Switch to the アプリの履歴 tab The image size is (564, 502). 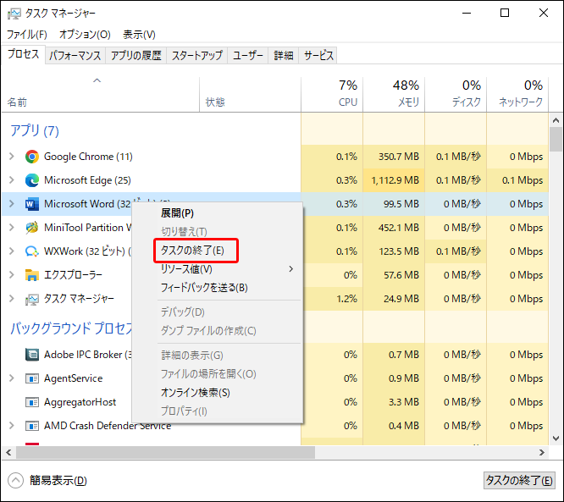click(x=136, y=55)
